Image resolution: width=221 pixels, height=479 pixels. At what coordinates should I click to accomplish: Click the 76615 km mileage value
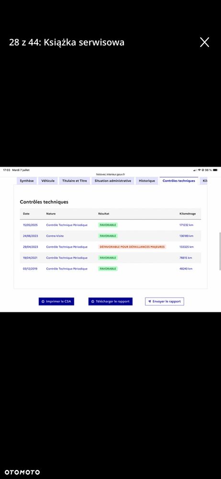(186, 258)
